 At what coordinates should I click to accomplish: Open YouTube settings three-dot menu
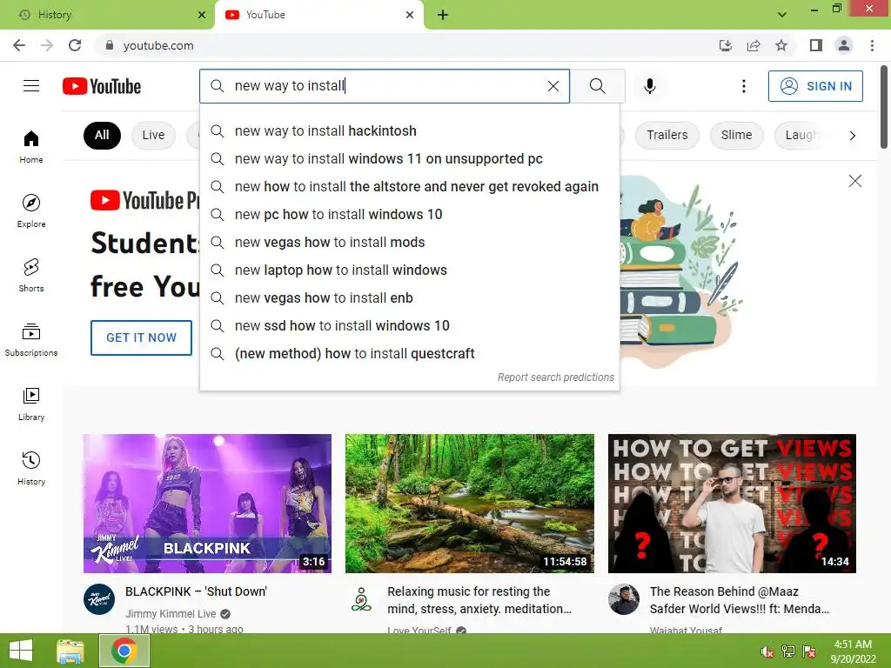pyautogui.click(x=743, y=86)
